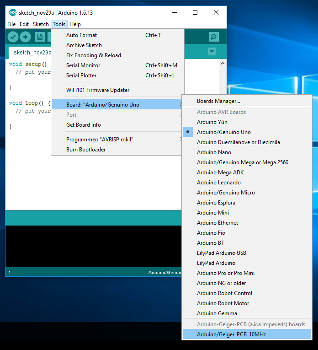The width and height of the screenshot is (318, 350).
Task: Click the Arduino logo in title bar
Action: point(13,13)
